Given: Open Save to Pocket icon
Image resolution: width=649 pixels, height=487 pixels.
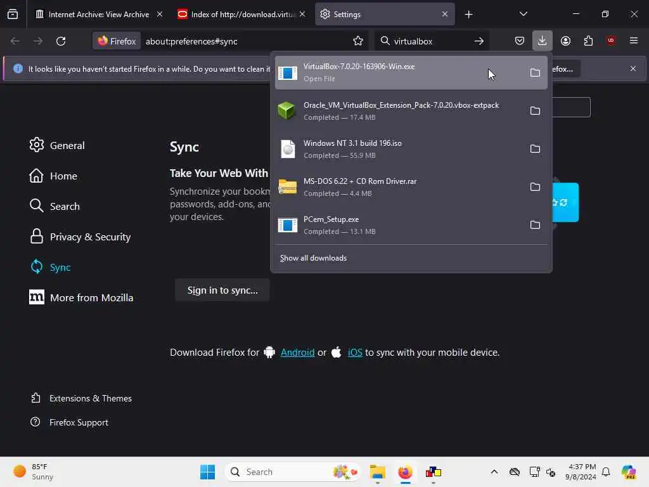Looking at the screenshot, I should coord(520,41).
